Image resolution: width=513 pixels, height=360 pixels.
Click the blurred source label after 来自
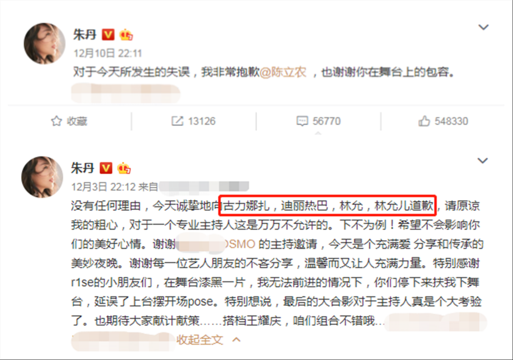click(x=204, y=187)
